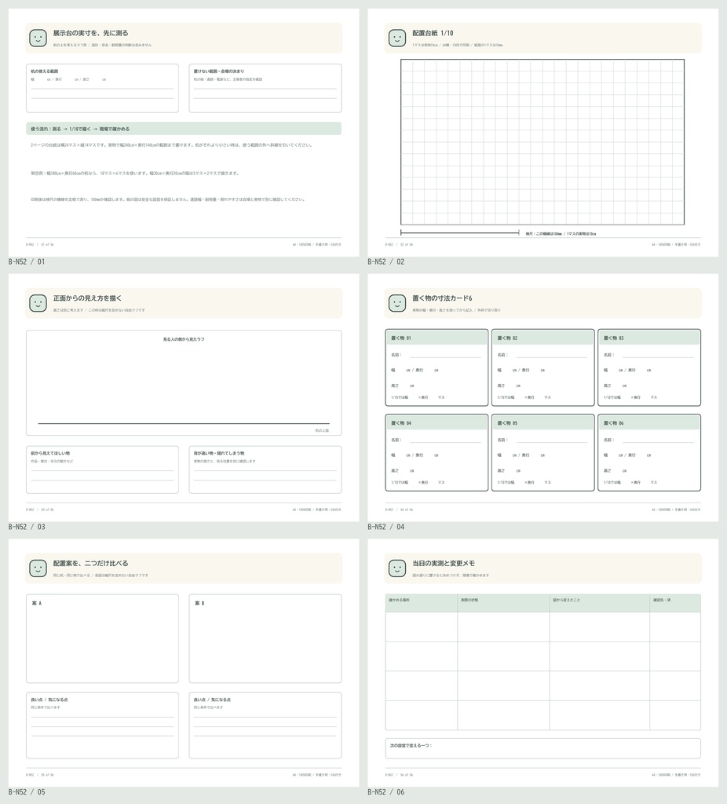Click the 100mm verification scale bar

click(460, 232)
